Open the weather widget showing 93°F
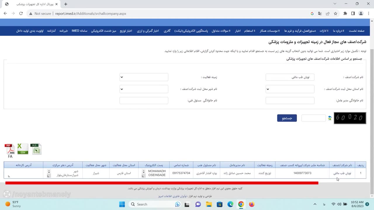Viewport: 374px width, 210px height. tap(13, 204)
